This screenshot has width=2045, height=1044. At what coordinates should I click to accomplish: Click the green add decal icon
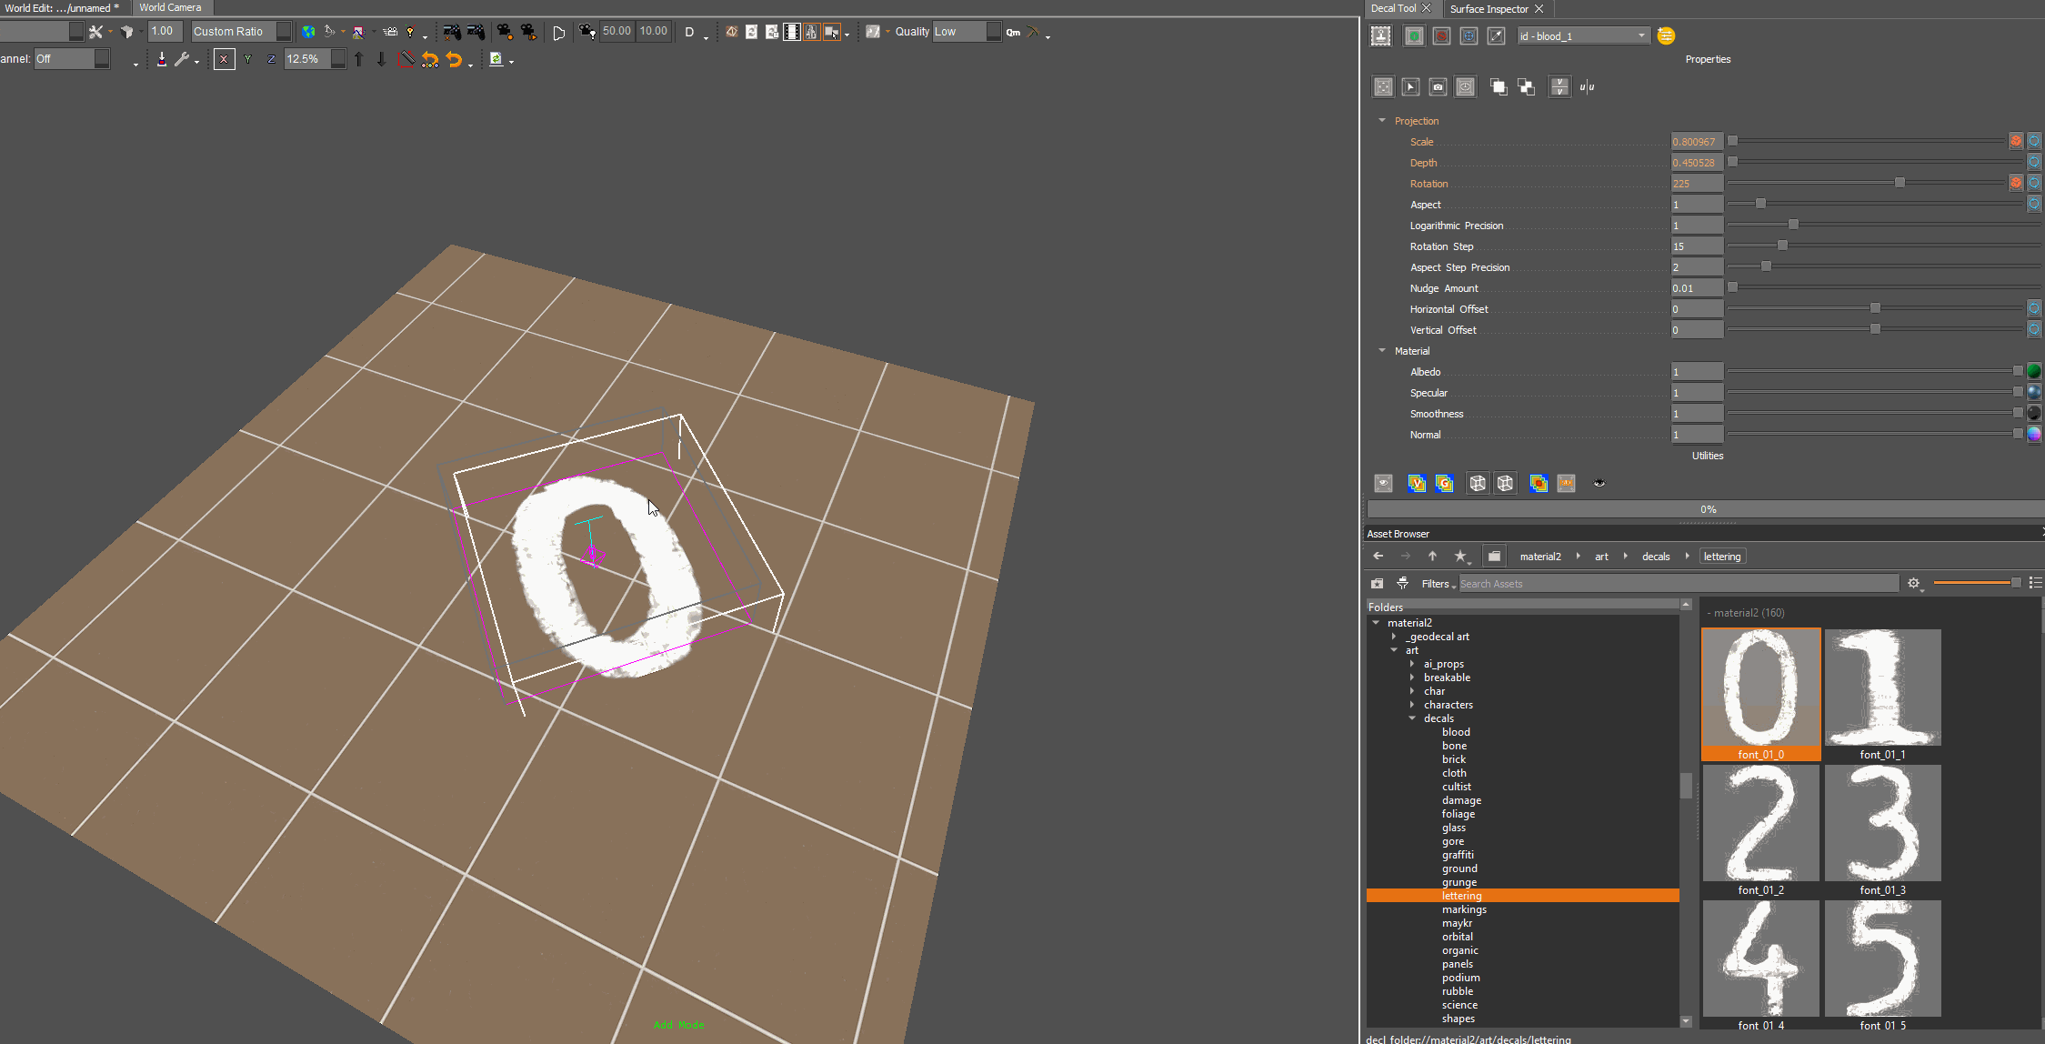tap(1414, 35)
